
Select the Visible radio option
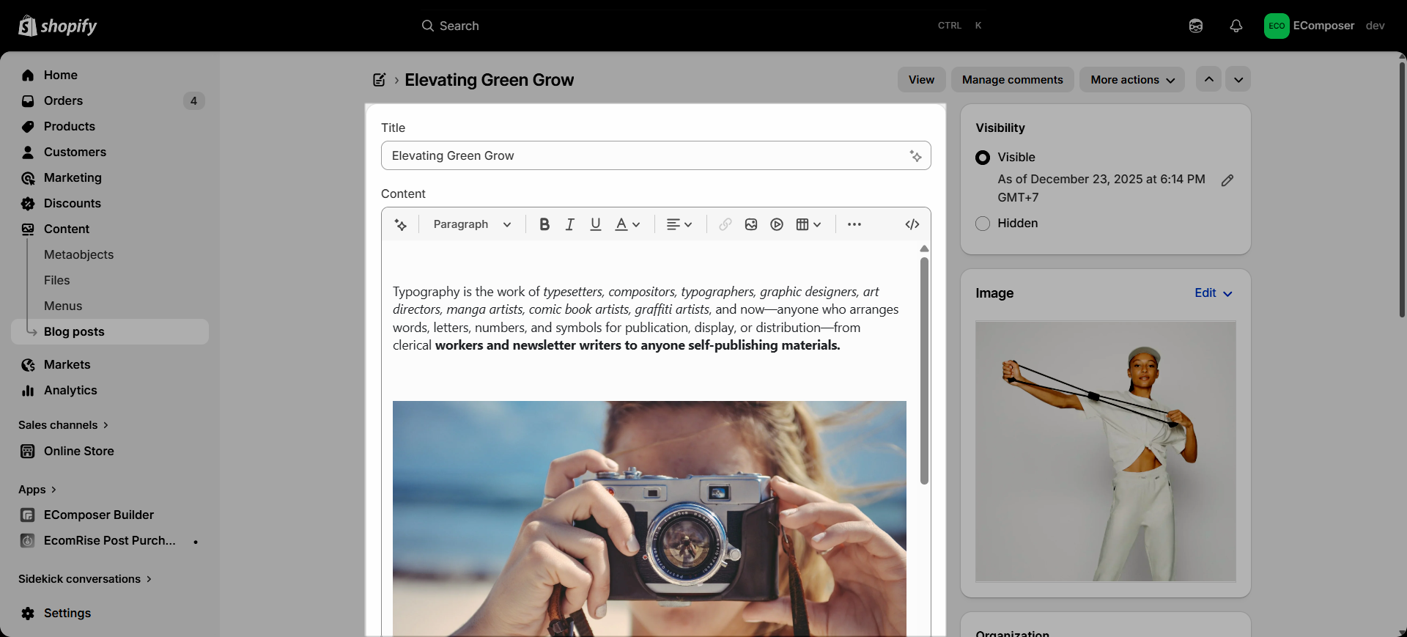click(x=983, y=158)
